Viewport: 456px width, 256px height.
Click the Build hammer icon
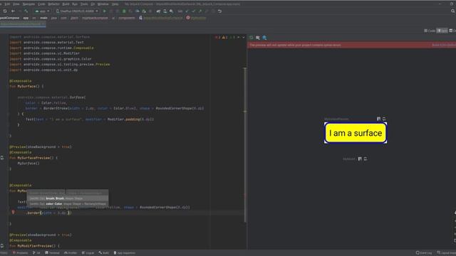tap(26, 11)
